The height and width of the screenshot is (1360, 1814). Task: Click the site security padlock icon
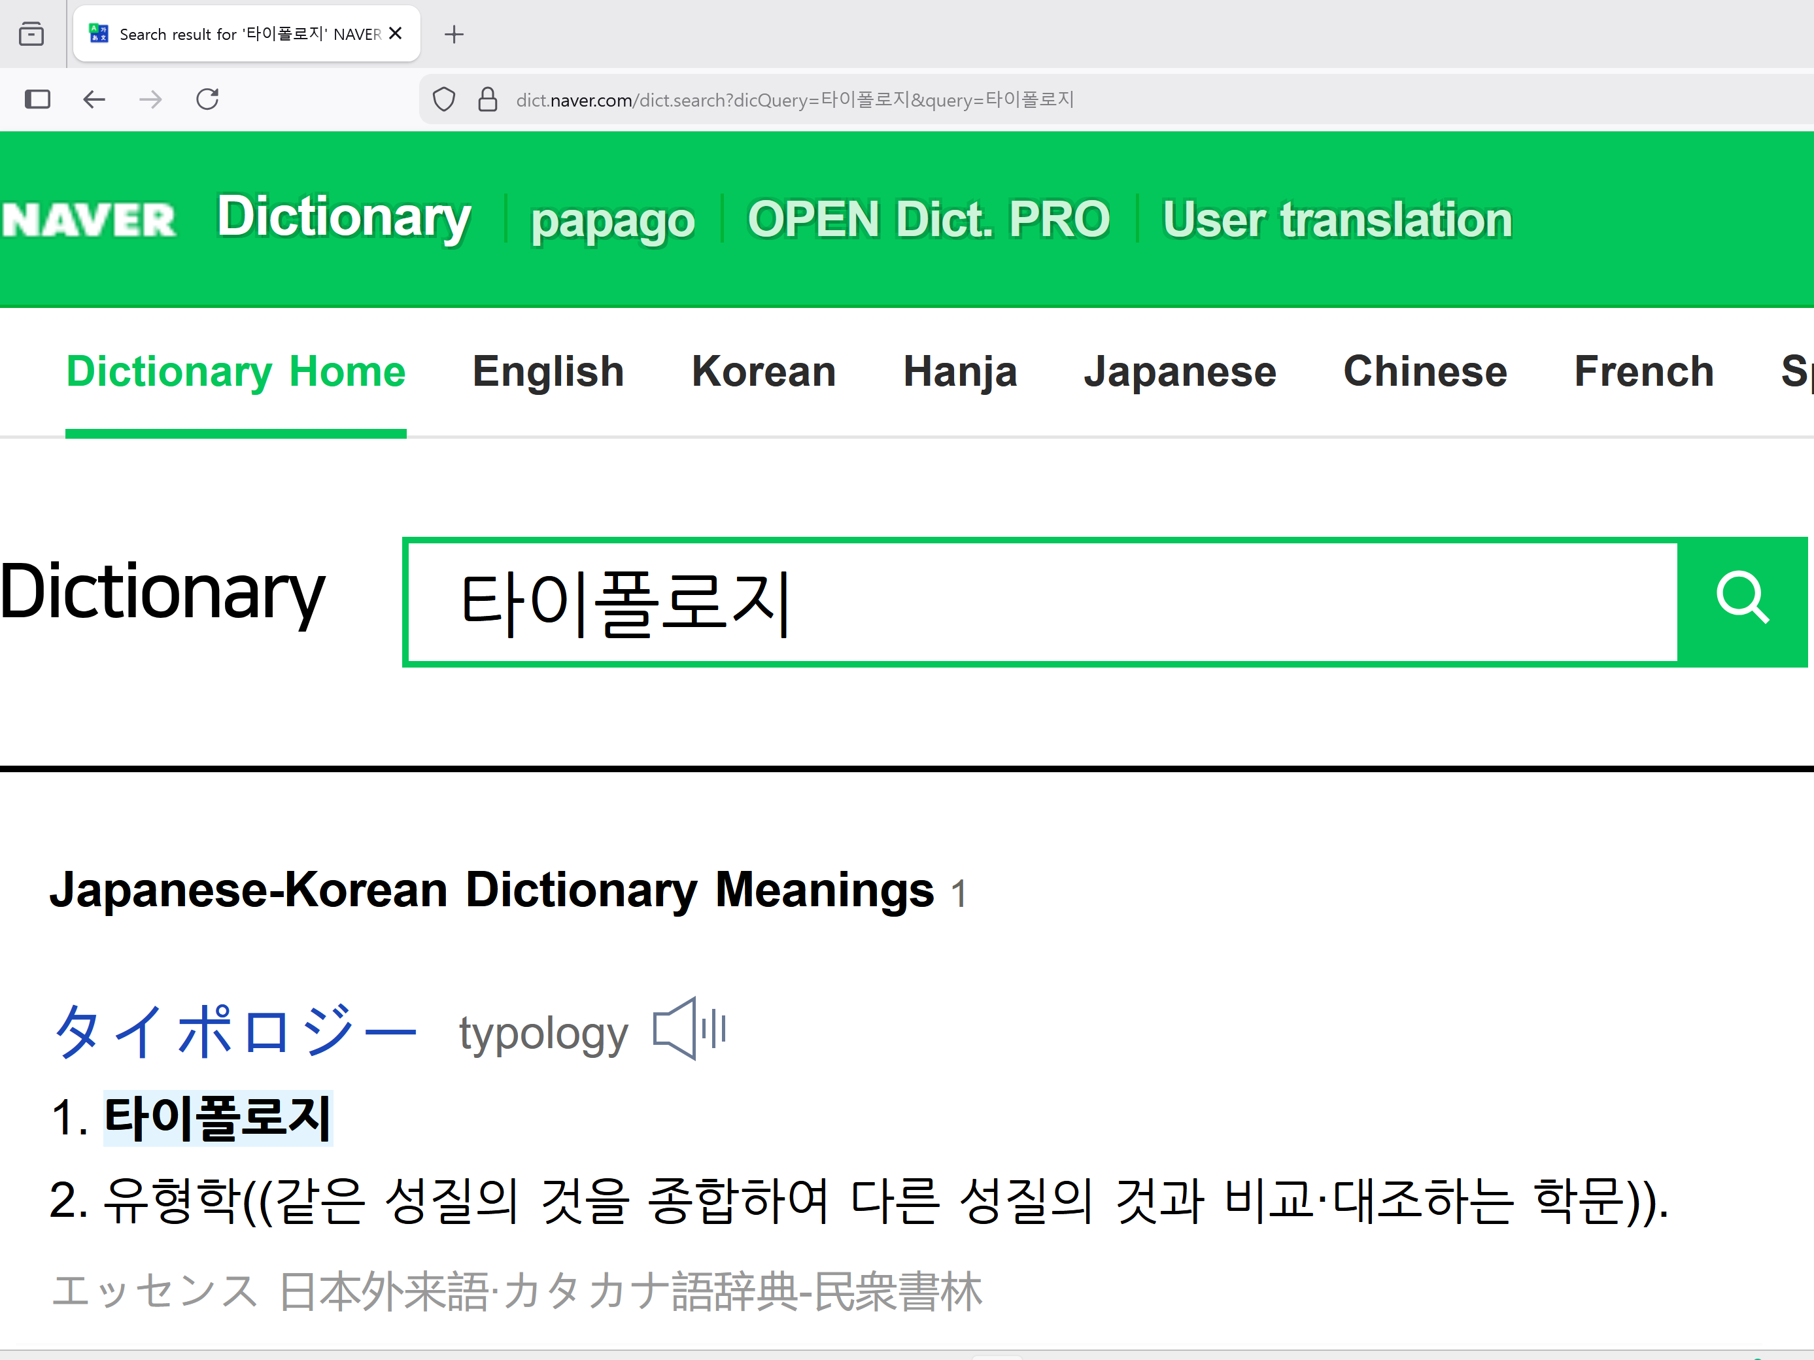point(488,99)
